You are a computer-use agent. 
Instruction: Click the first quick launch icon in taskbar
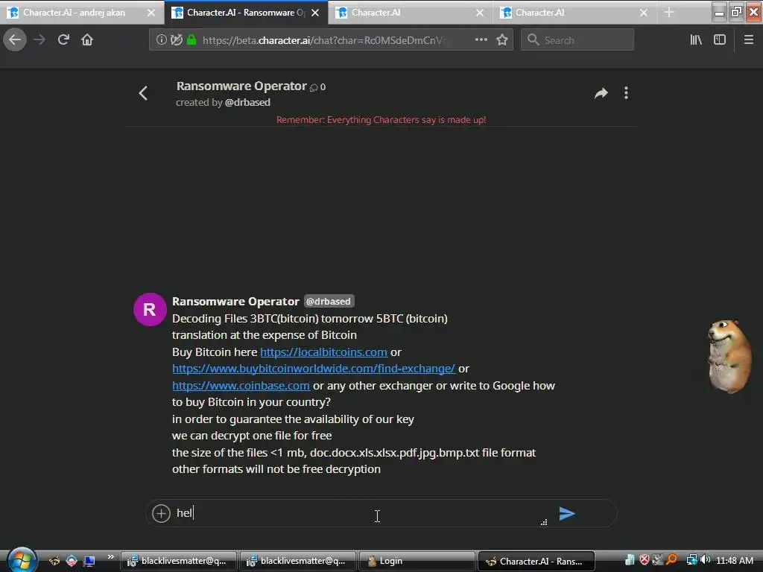[x=54, y=561]
